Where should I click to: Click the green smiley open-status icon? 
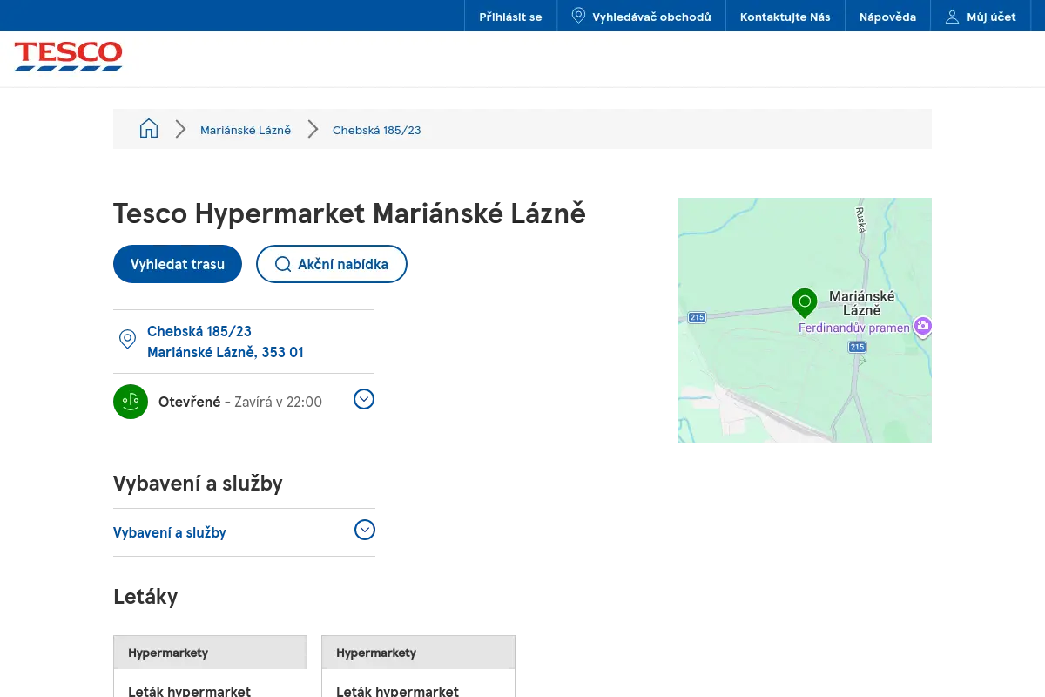pyautogui.click(x=131, y=402)
